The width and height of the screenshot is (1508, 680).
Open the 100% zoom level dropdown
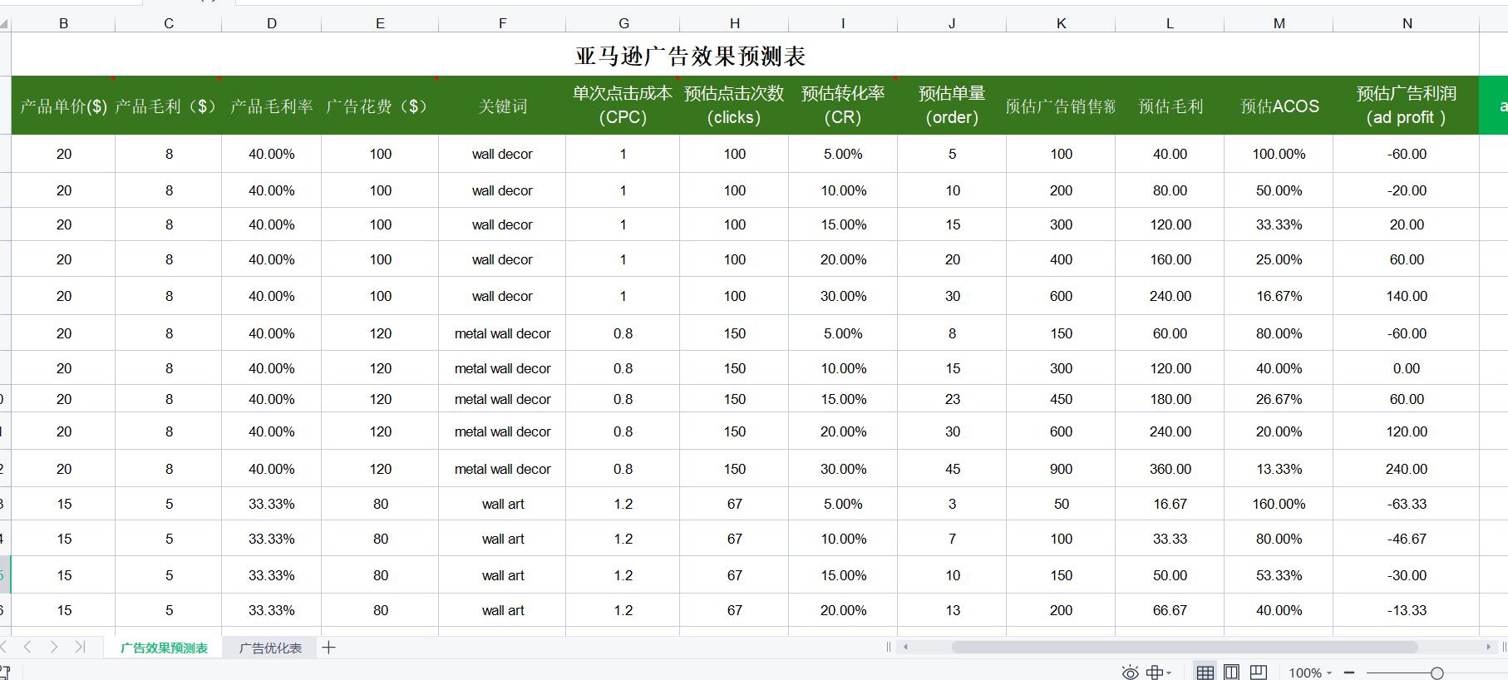pos(1311,673)
